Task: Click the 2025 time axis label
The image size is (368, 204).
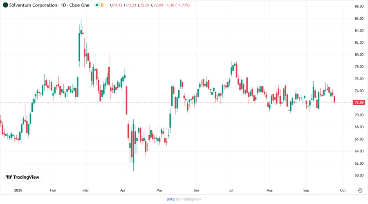Action: (18, 190)
